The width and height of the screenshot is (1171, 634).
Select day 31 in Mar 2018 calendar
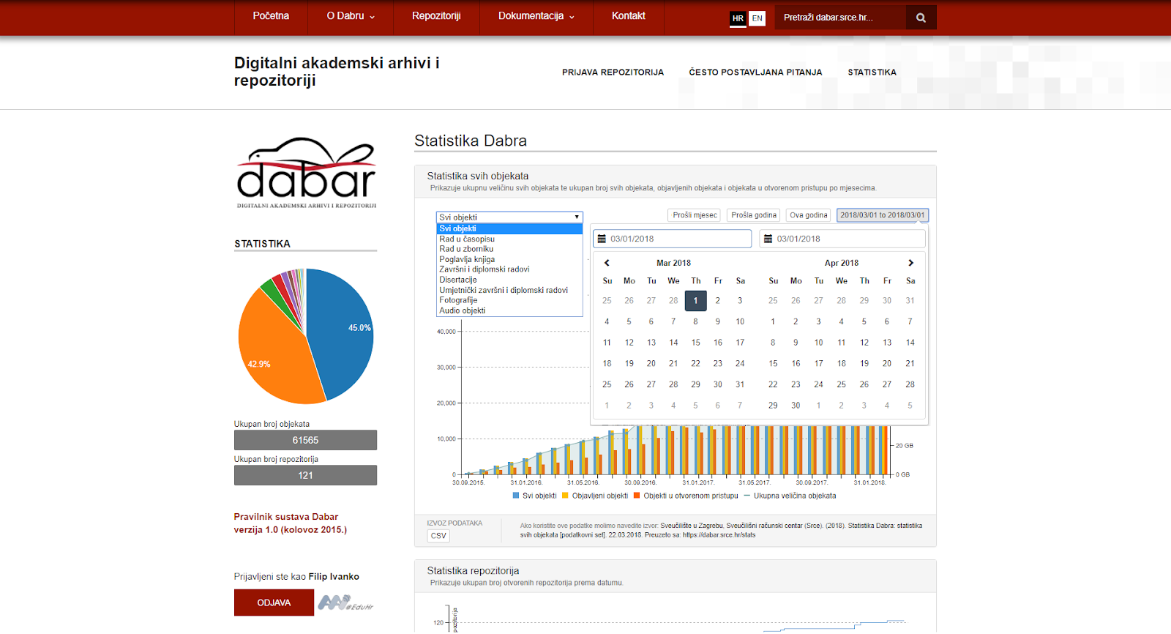point(740,384)
